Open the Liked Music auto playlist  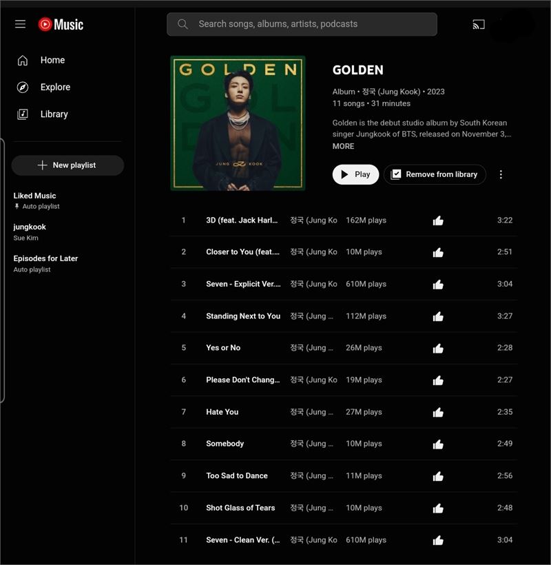(x=36, y=201)
